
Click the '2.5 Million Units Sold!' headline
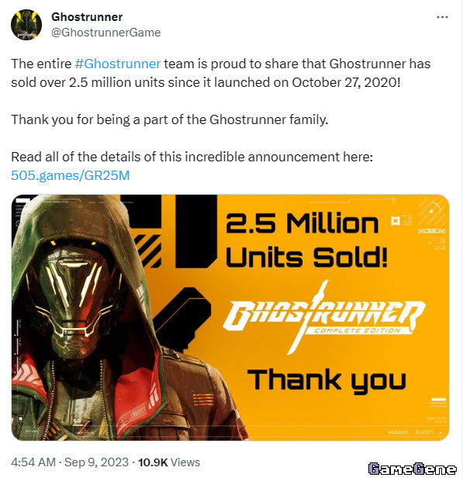(x=306, y=240)
